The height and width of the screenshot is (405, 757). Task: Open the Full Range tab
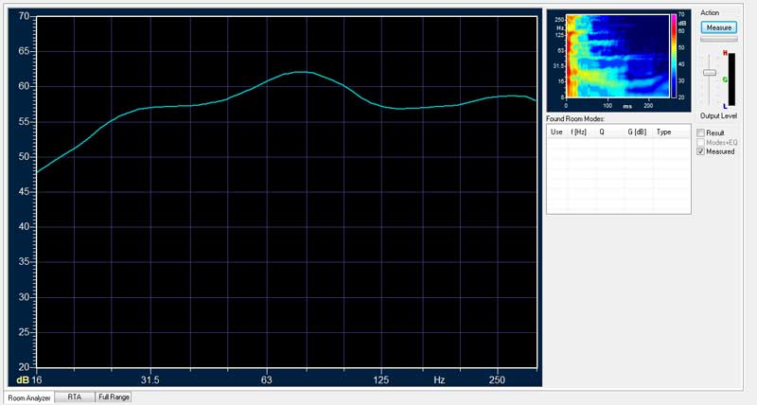[114, 396]
